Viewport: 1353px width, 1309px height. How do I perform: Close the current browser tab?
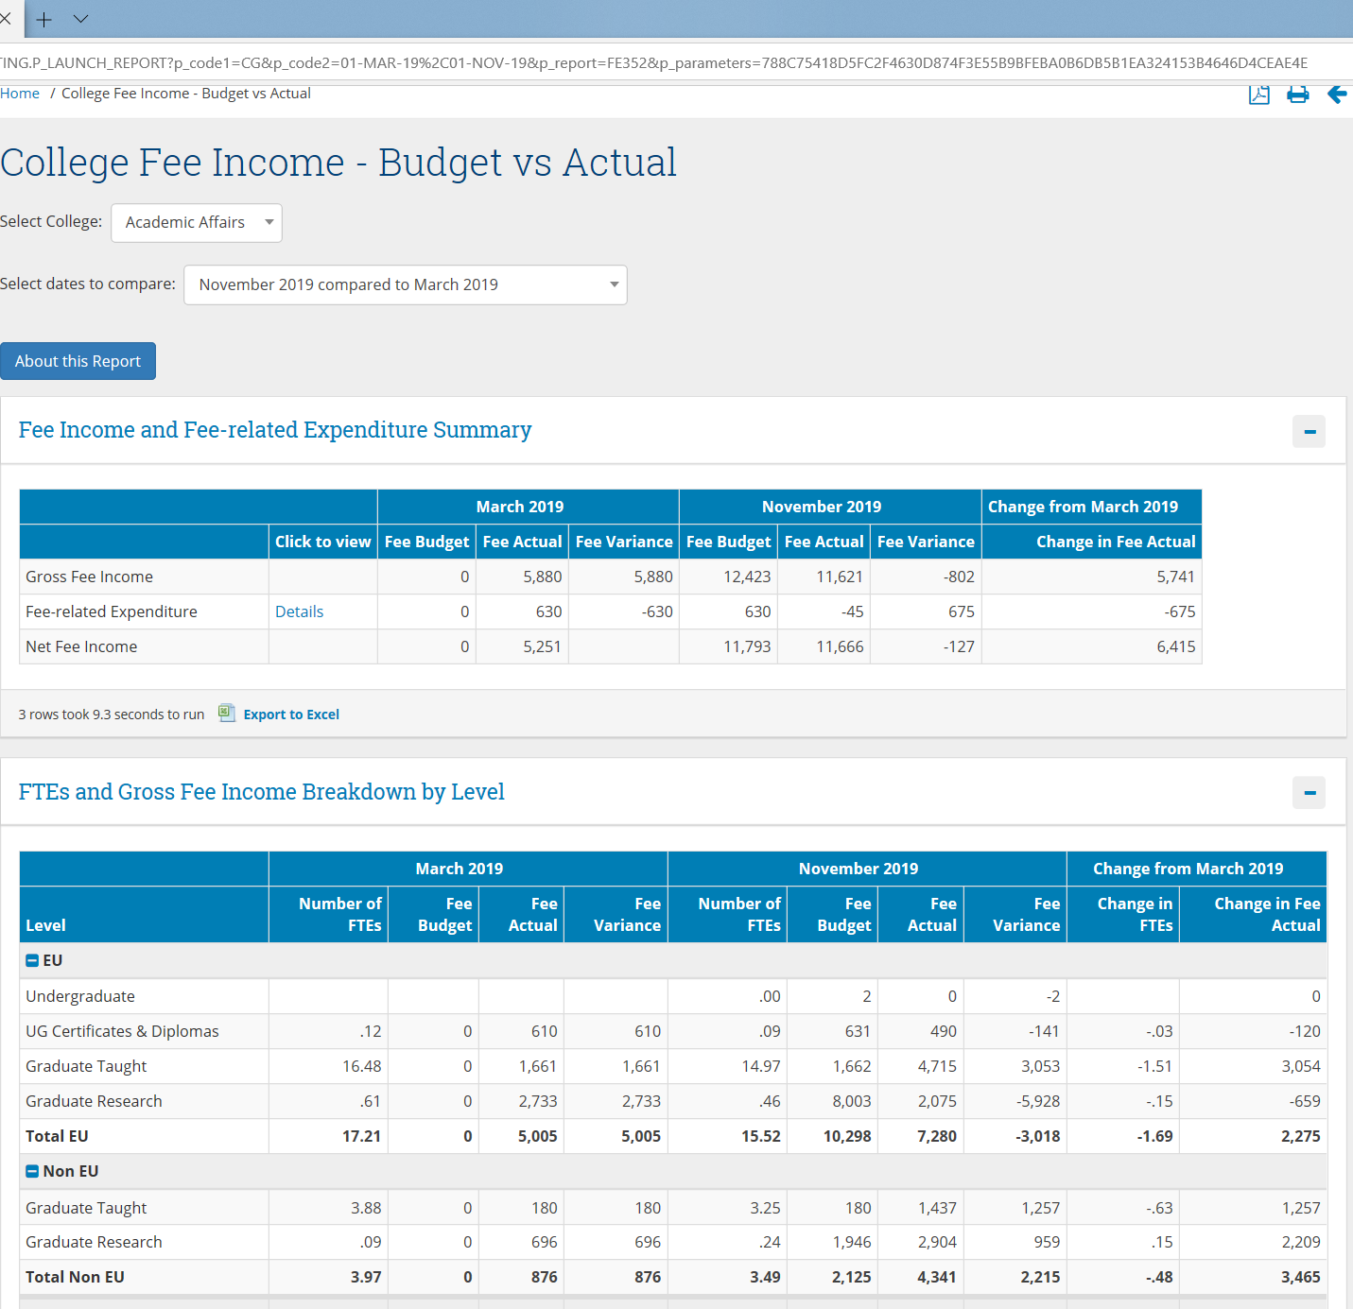point(6,19)
